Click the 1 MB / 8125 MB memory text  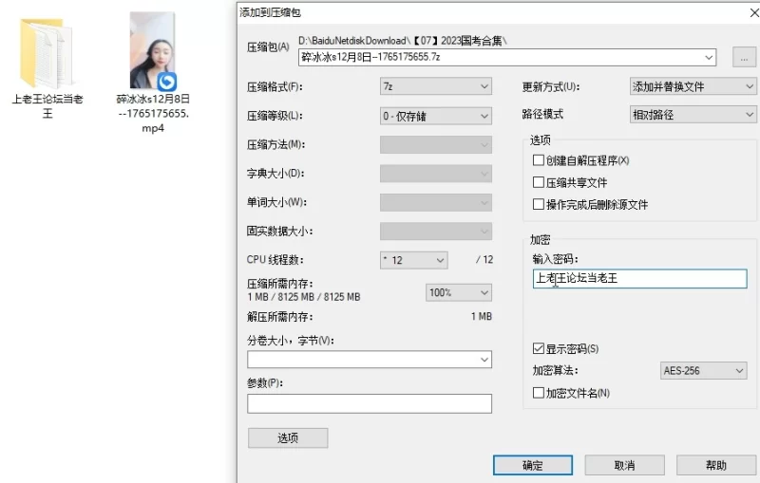pyautogui.click(x=304, y=297)
